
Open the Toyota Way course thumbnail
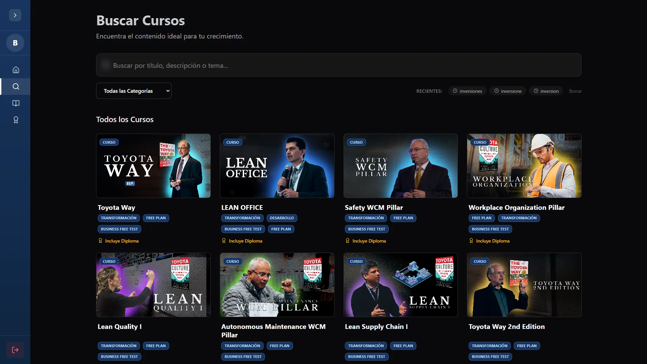coord(153,166)
